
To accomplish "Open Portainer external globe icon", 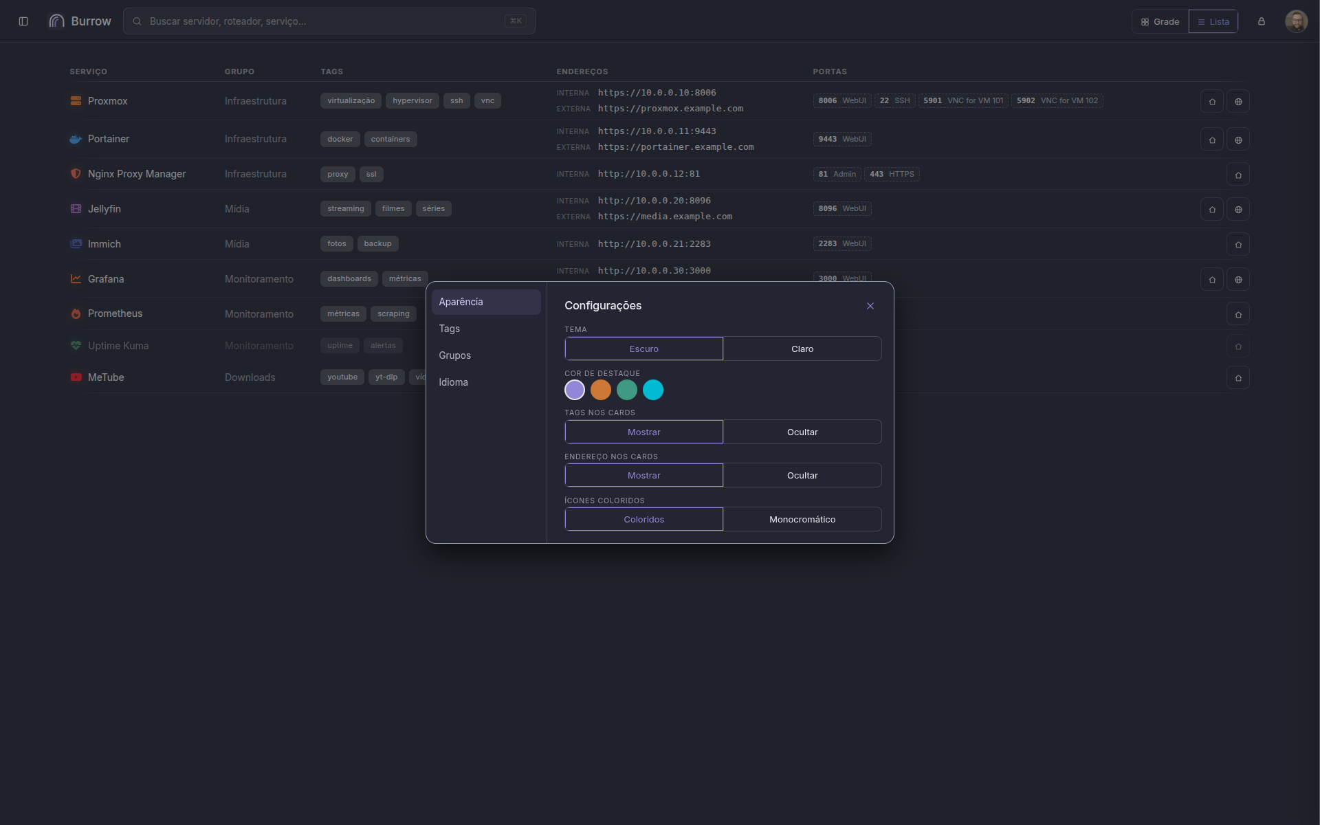I will [1238, 140].
